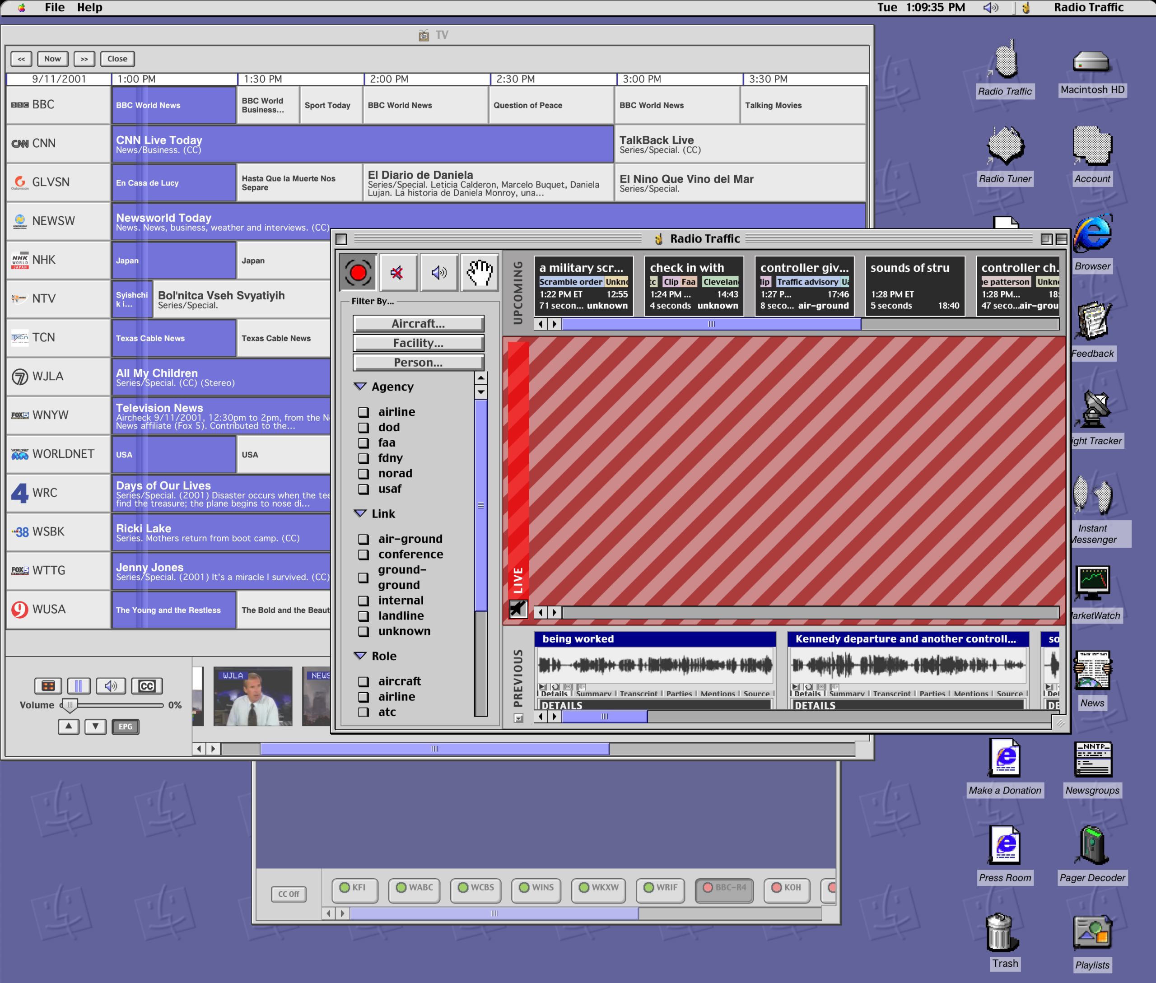Select CNN Live Today program in guide
The image size is (1156, 983).
363,144
